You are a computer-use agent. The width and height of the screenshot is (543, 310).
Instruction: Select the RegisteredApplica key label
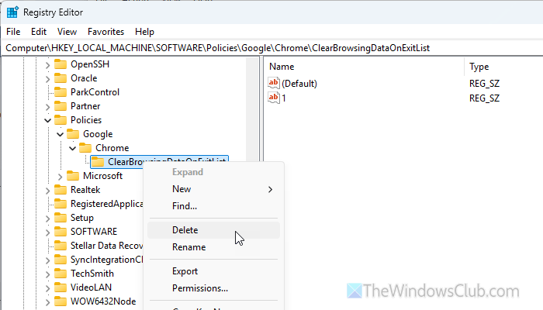click(106, 204)
